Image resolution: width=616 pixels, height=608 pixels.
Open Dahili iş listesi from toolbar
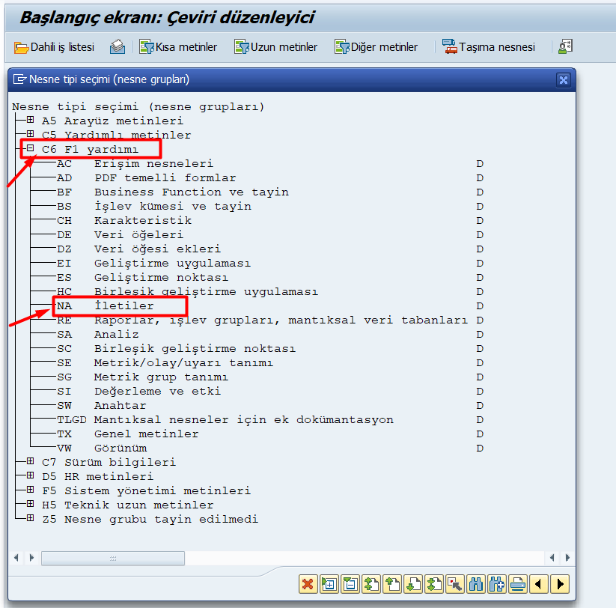point(54,47)
